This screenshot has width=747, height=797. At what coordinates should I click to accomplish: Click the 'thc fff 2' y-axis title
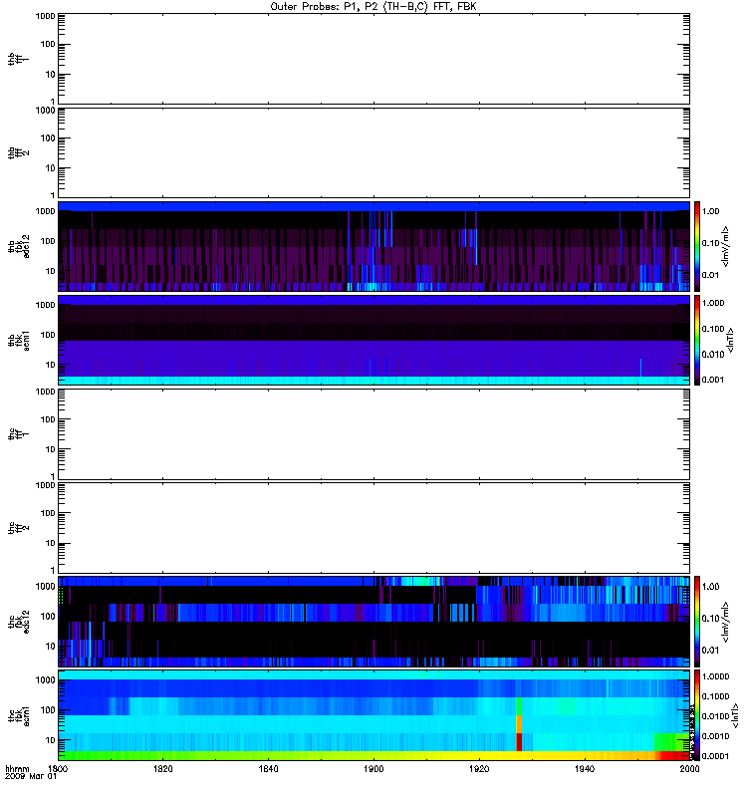[x=18, y=528]
